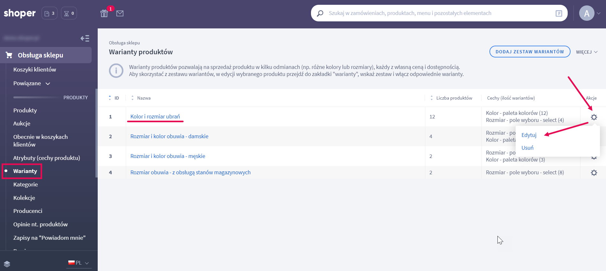This screenshot has width=606, height=271.
Task: Click the user avatar A
Action: pos(587,13)
